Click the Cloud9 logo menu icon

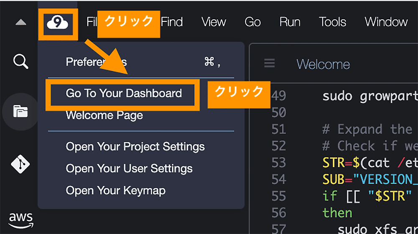coord(58,23)
